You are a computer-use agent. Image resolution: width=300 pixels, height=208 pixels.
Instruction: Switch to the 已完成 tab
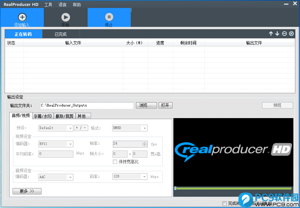61,34
